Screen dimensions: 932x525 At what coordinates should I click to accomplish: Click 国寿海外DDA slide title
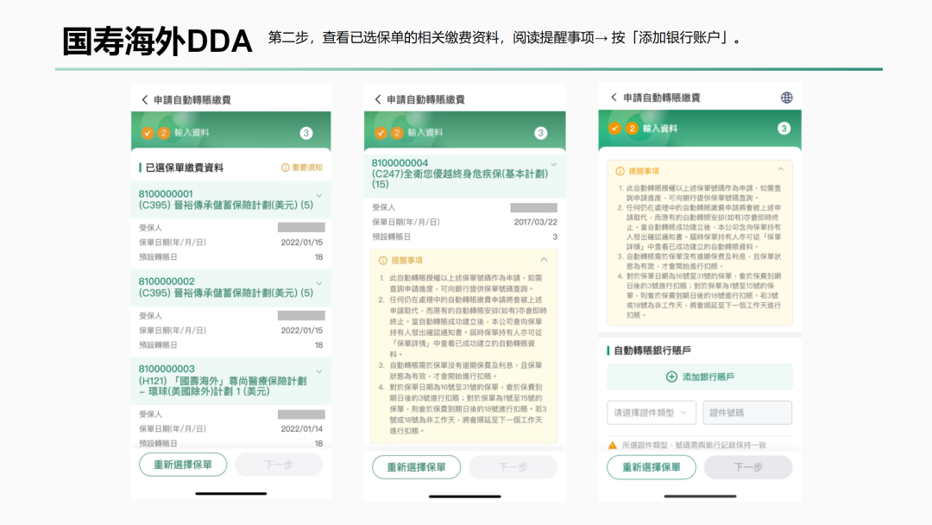pyautogui.click(x=158, y=41)
